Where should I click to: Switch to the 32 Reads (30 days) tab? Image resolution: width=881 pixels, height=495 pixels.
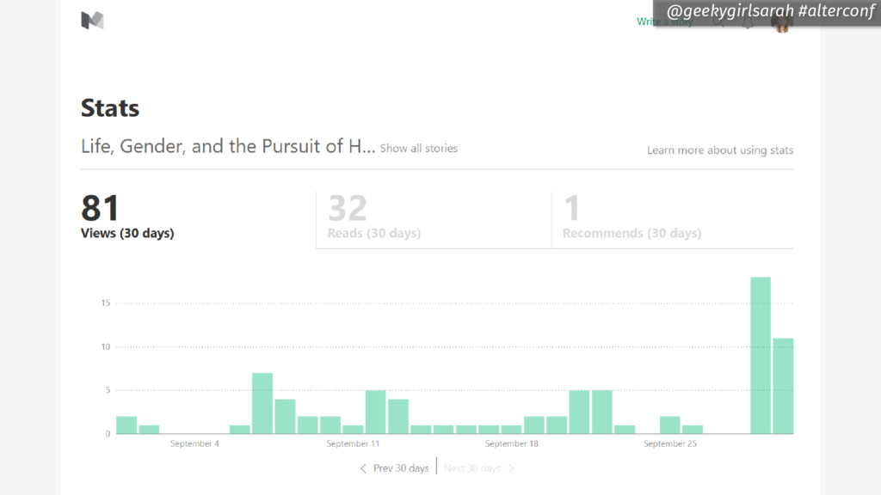434,219
